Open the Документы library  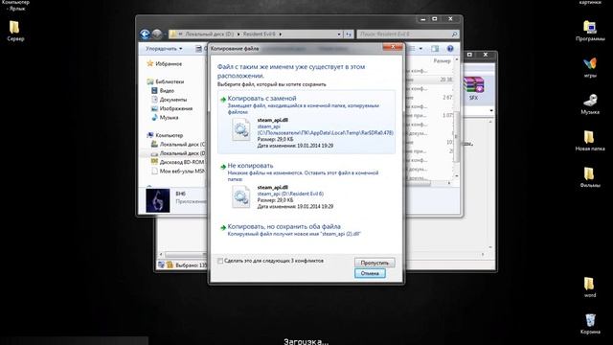[x=169, y=100]
